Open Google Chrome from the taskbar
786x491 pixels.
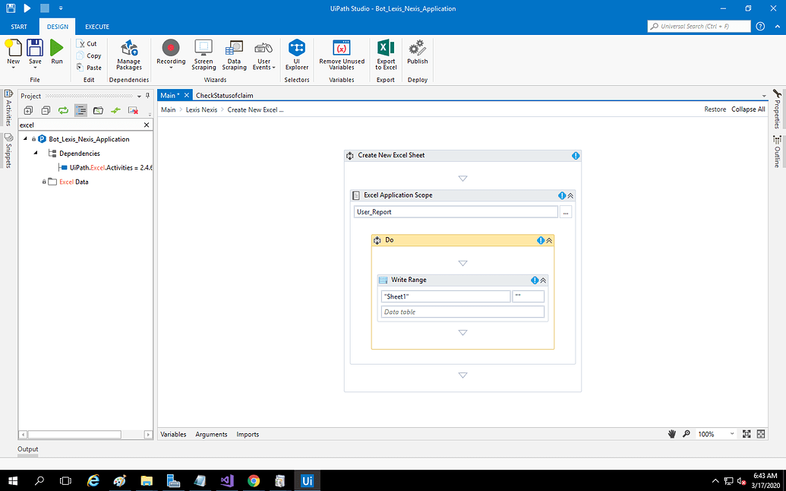pos(254,481)
